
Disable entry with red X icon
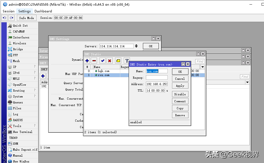109,61
